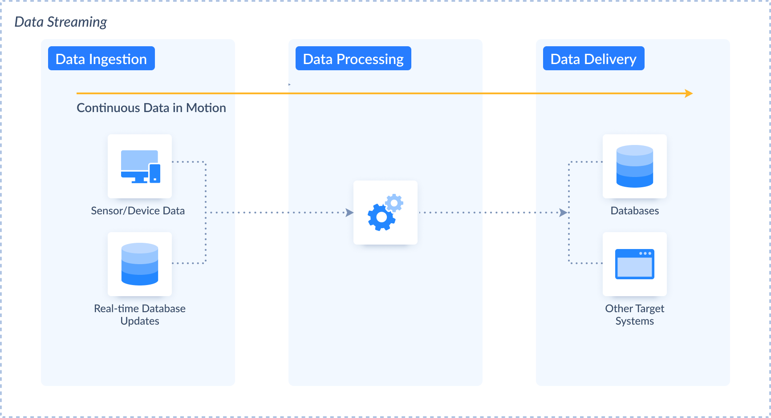Viewport: 771px width, 418px height.
Task: Click the Real-time Database Updates caption
Action: pyautogui.click(x=139, y=314)
